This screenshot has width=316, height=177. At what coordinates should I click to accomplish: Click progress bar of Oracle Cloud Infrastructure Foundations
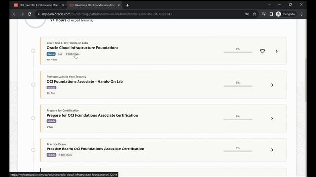pyautogui.click(x=238, y=52)
